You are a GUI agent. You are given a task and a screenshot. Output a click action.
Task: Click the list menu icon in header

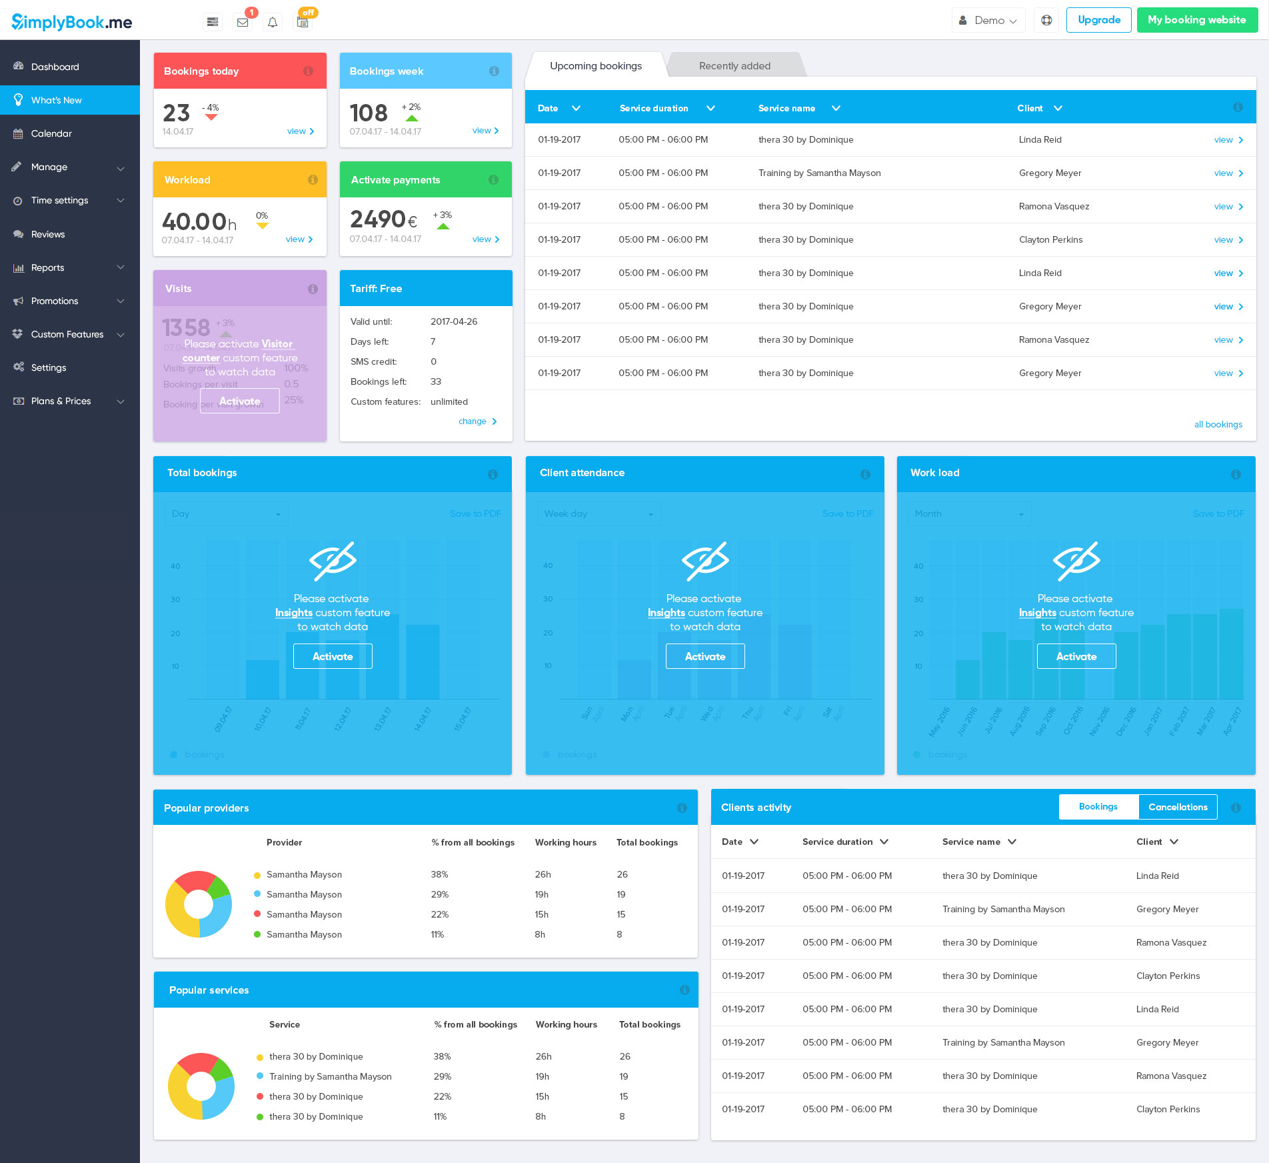(213, 22)
